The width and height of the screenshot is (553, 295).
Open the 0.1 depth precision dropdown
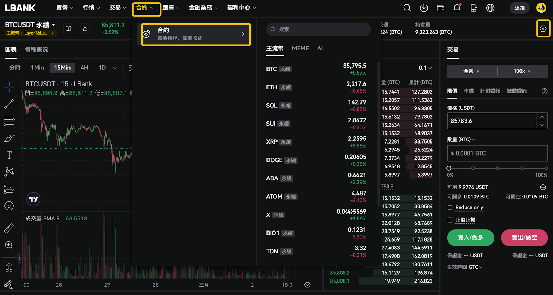coord(425,68)
